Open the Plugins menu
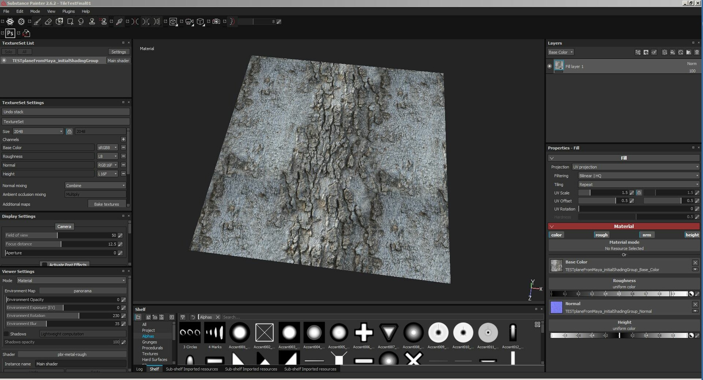The height and width of the screenshot is (380, 703). click(x=68, y=11)
